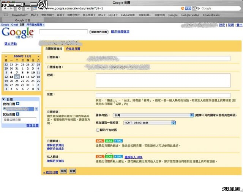Open Yahoo!奇摩 bookmark

coord(128,15)
